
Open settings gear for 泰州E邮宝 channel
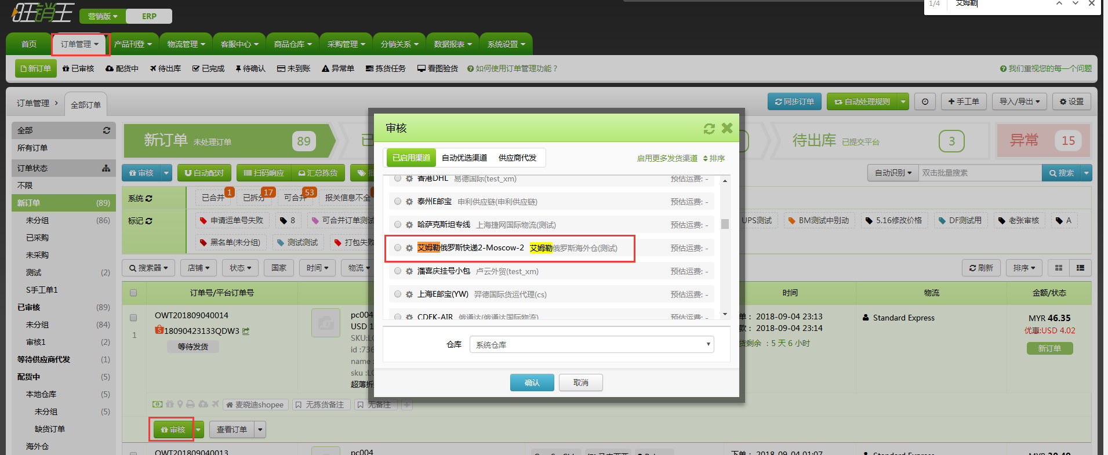[x=409, y=202]
